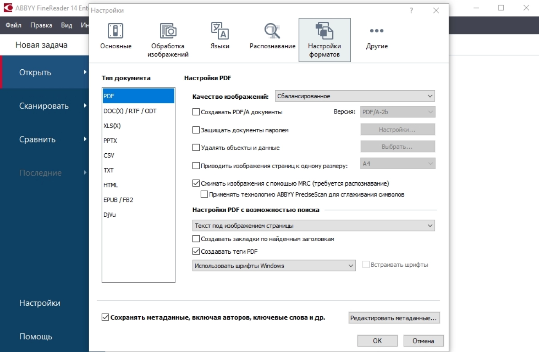
Task: Open Текст под изображением страницы dropdown
Action: (x=313, y=226)
